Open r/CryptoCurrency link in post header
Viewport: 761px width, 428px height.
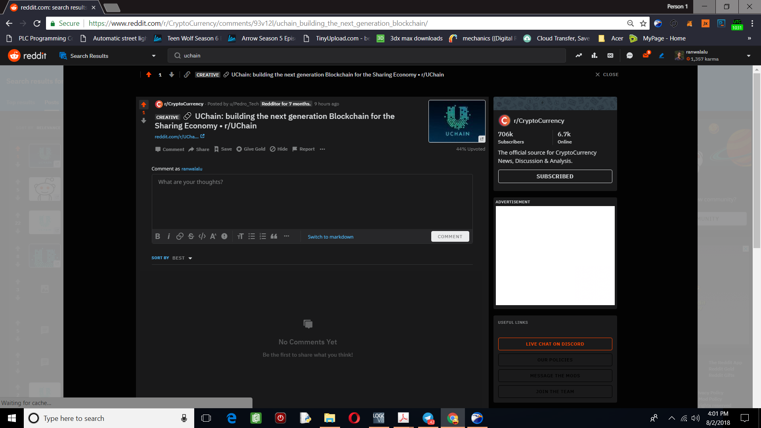click(184, 104)
